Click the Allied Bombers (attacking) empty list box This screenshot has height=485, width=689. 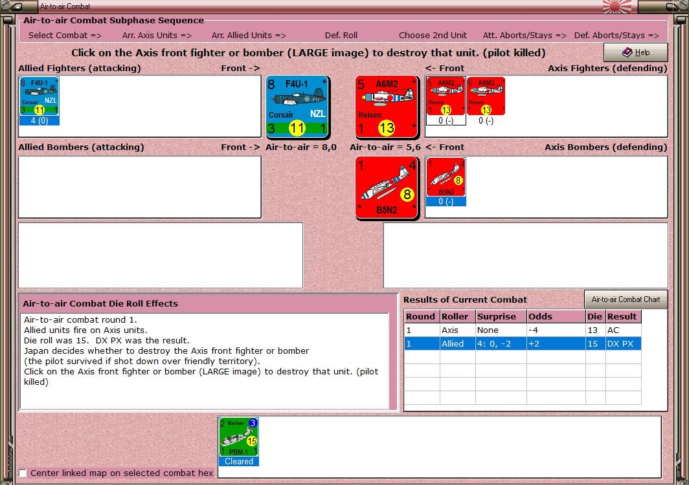click(140, 187)
